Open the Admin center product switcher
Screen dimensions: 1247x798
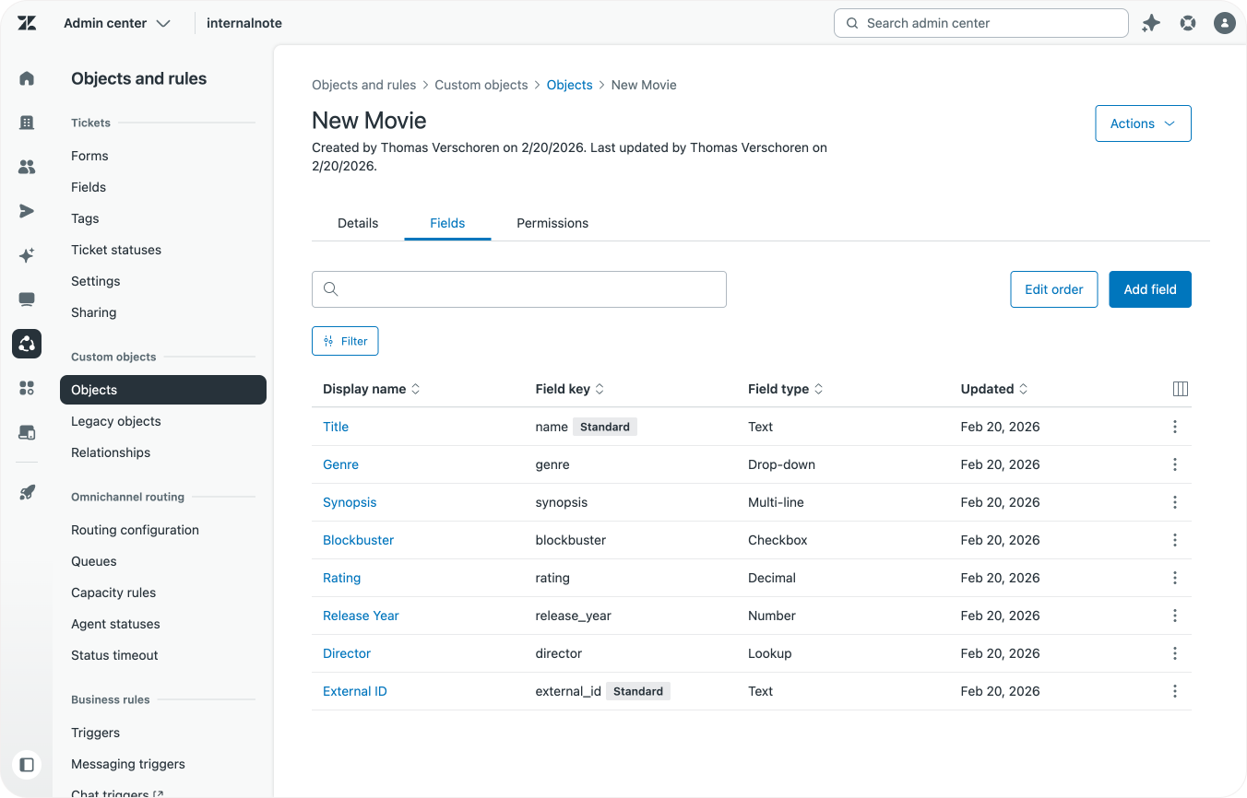tap(117, 23)
